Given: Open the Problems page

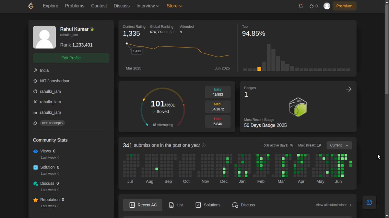Looking at the screenshot, I should 75,6.
